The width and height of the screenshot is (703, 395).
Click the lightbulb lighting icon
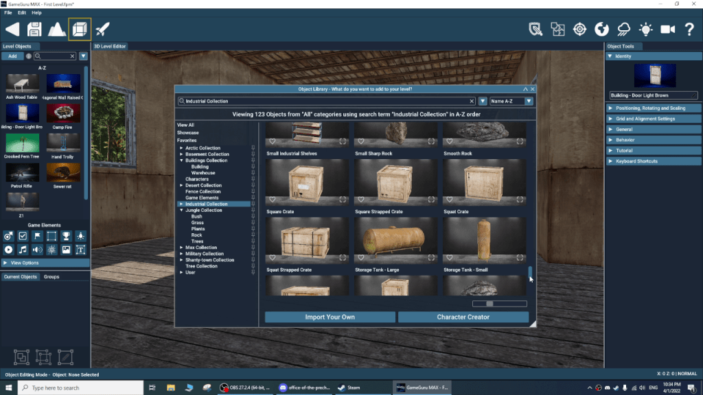coord(645,29)
